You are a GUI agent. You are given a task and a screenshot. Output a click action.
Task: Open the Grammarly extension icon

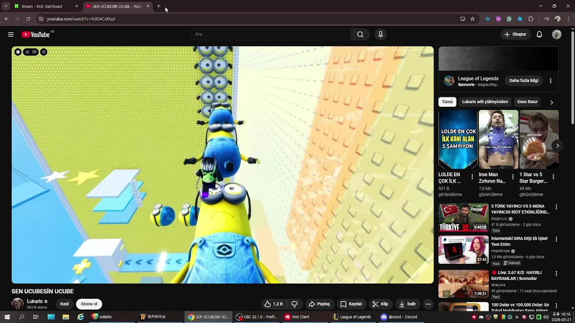pos(509,19)
